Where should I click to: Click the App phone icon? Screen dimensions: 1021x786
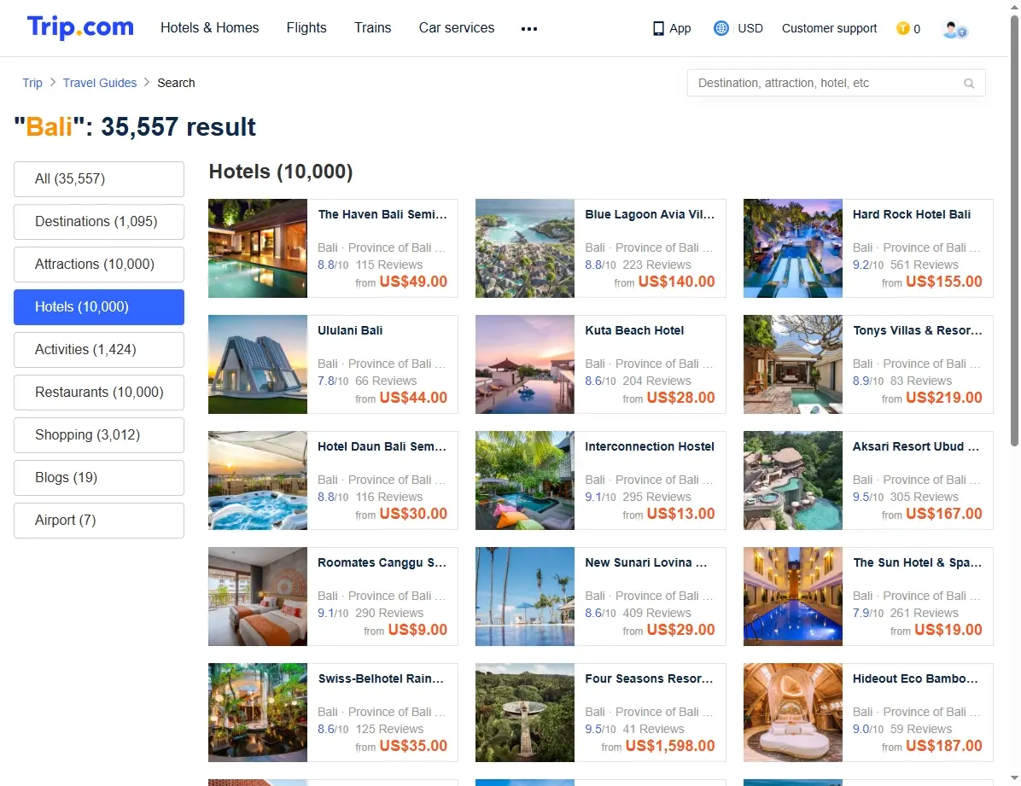tap(658, 29)
